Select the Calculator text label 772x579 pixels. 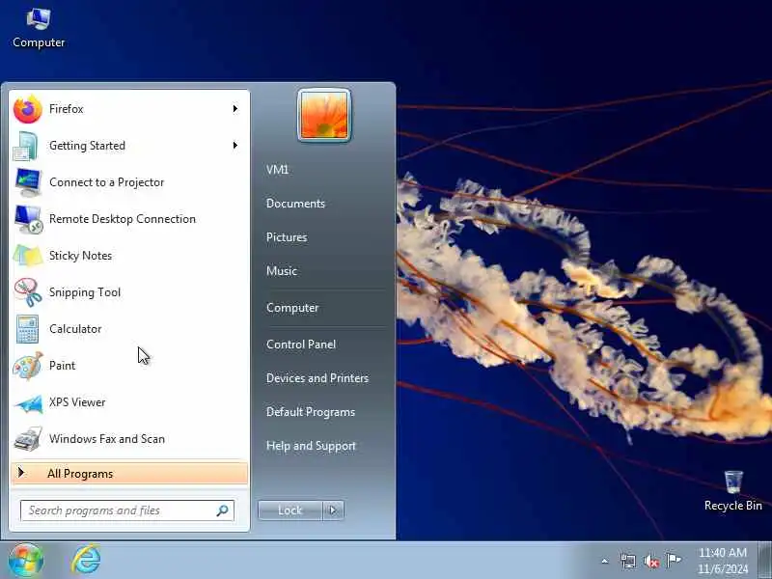tap(75, 329)
